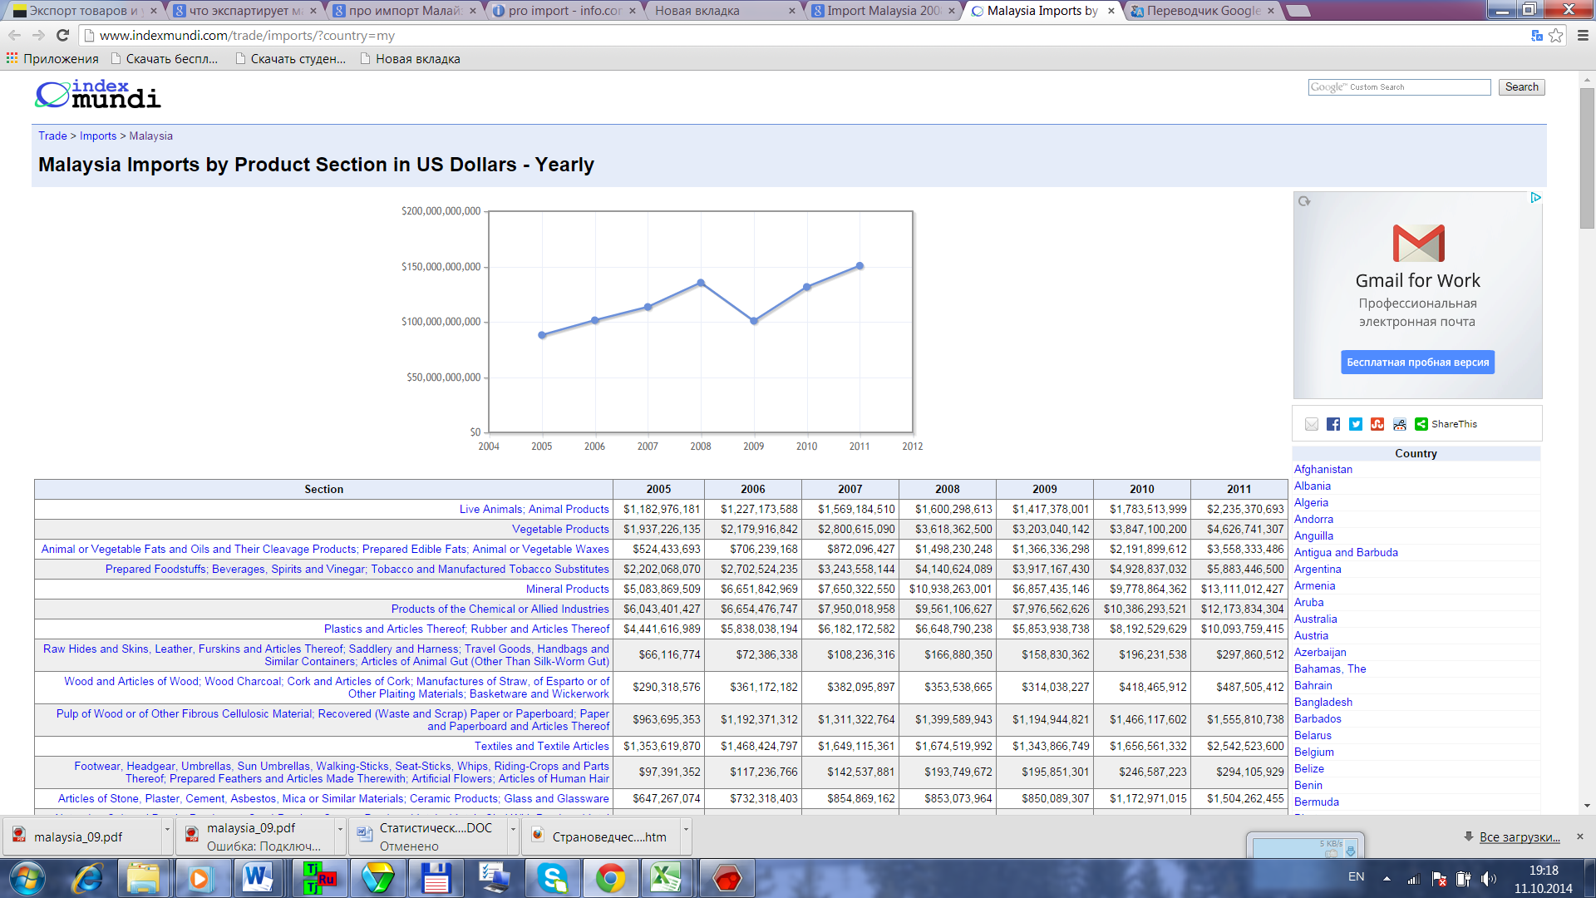This screenshot has height=898, width=1596.
Task: Expand menu for Страноведчес....htm download
Action: pos(686,829)
